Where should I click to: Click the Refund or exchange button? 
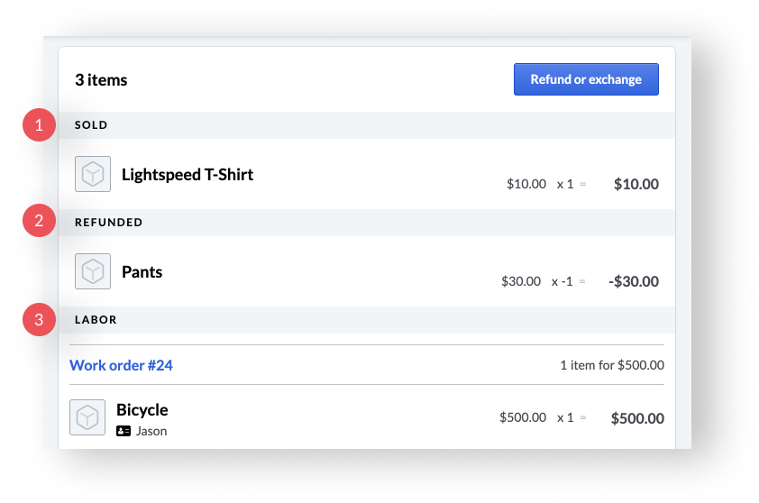(x=586, y=79)
